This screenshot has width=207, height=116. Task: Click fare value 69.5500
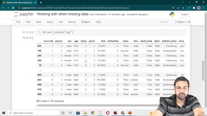tap(101, 80)
